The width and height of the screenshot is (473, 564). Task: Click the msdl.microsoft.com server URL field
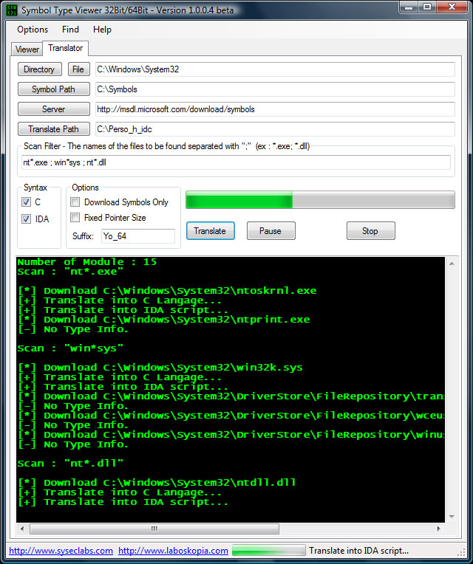[275, 109]
